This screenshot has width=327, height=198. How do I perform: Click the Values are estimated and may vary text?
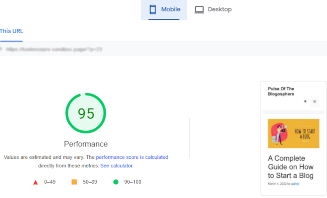coord(44,157)
